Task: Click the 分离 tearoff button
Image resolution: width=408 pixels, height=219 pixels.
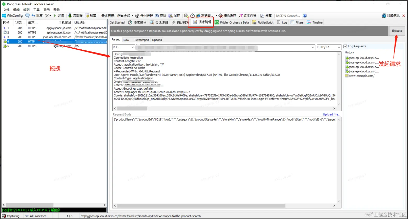Action: (266, 16)
